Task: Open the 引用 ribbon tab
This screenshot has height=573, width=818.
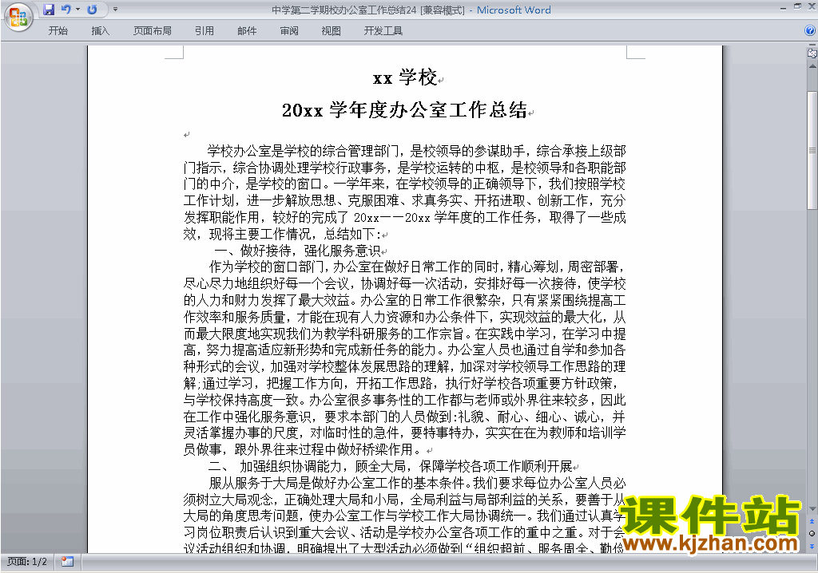Action: (x=204, y=31)
